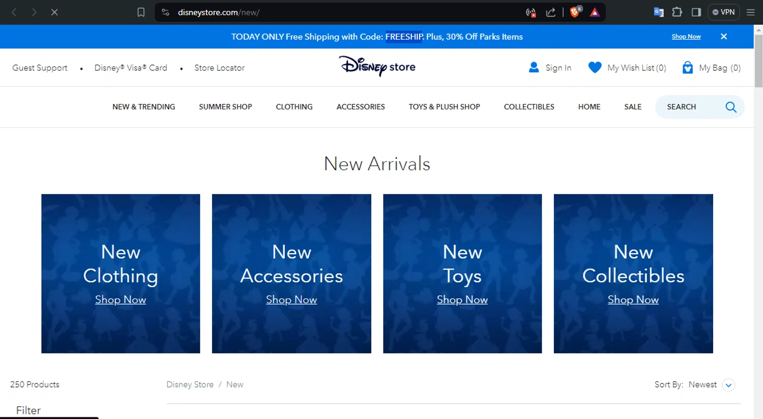Click Shop Now under New Clothing
Screen dimensions: 763x419
(121, 300)
